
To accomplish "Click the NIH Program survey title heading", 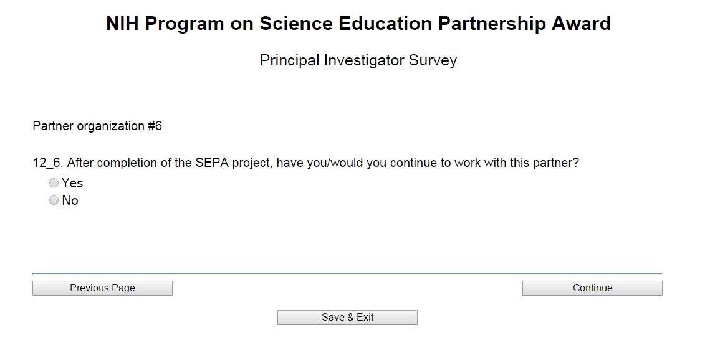I will click(358, 24).
